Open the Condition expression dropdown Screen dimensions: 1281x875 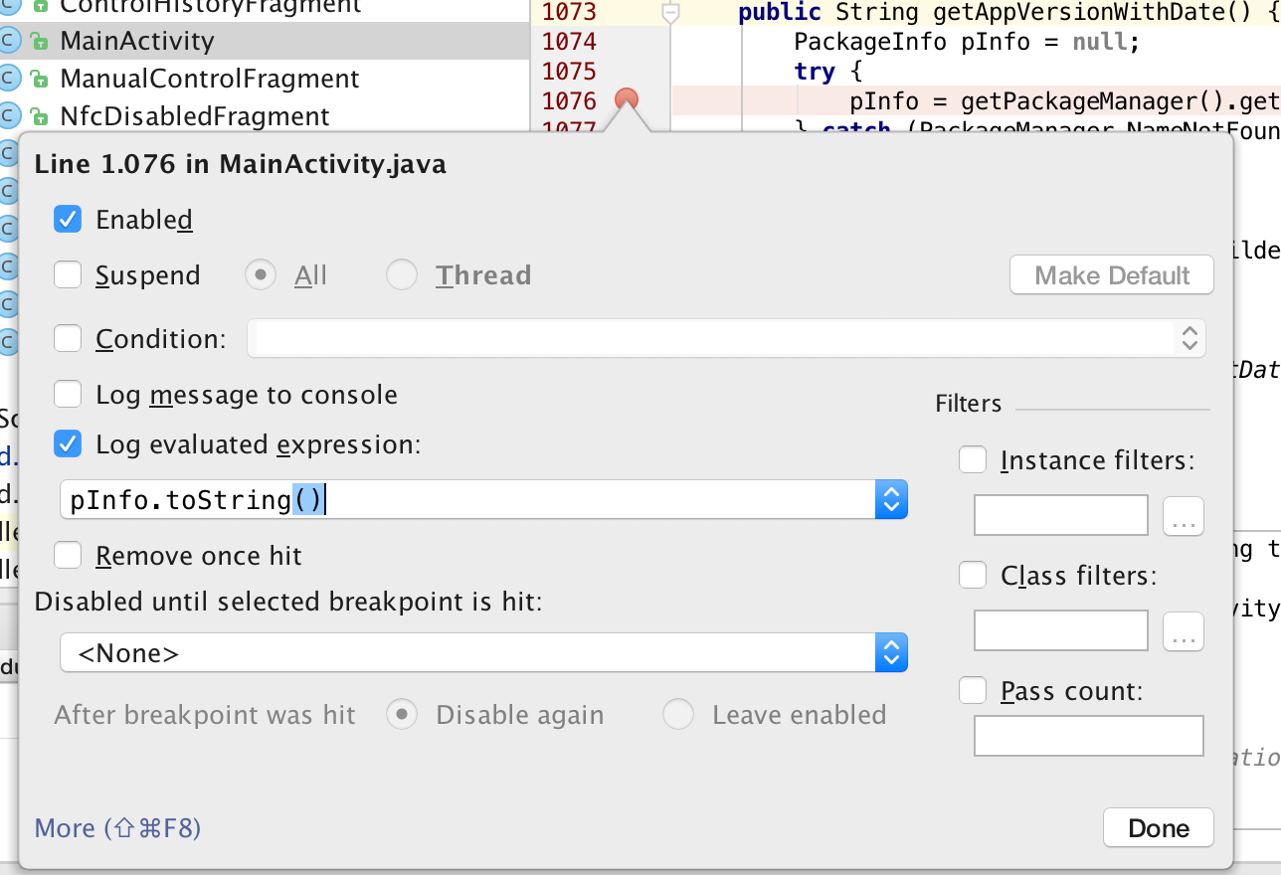click(1189, 338)
